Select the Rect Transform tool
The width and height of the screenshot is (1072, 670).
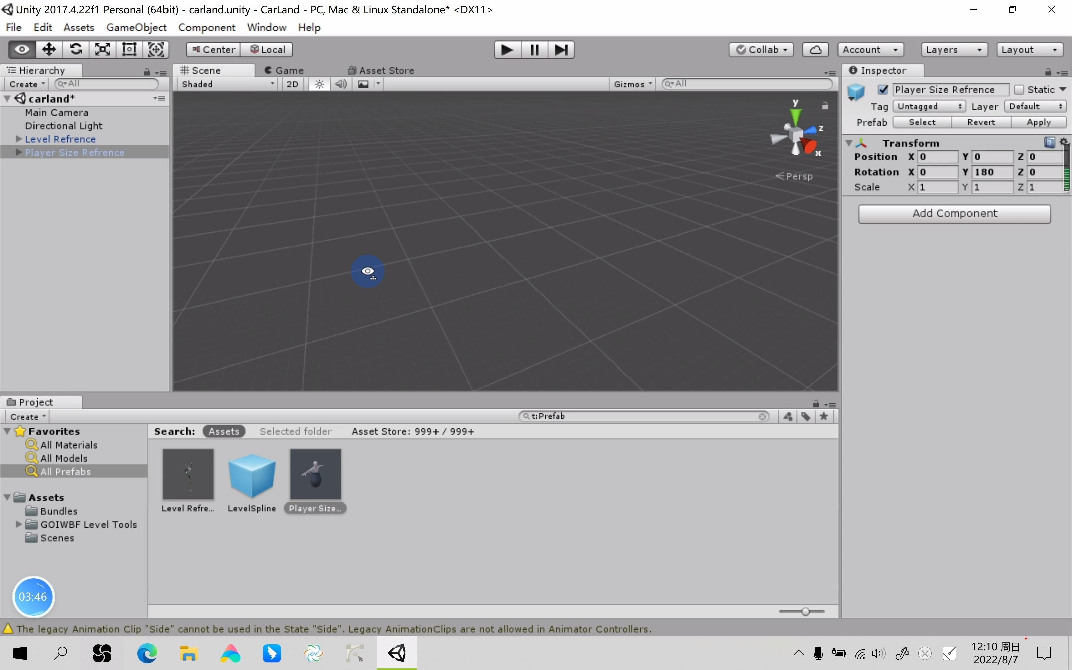pyautogui.click(x=129, y=49)
